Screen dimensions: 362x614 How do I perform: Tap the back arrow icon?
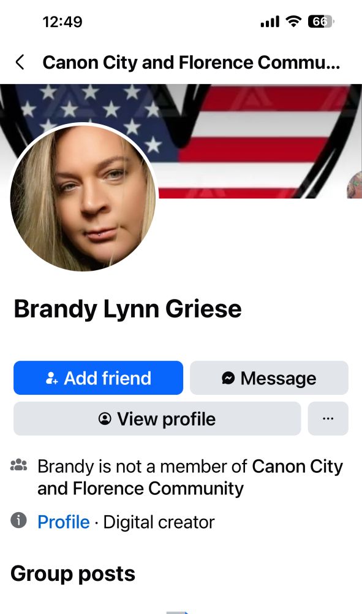pos(20,62)
